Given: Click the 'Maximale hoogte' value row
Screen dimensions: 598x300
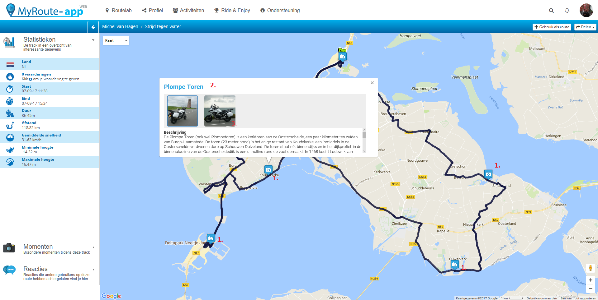Looking at the screenshot, I should point(50,162).
